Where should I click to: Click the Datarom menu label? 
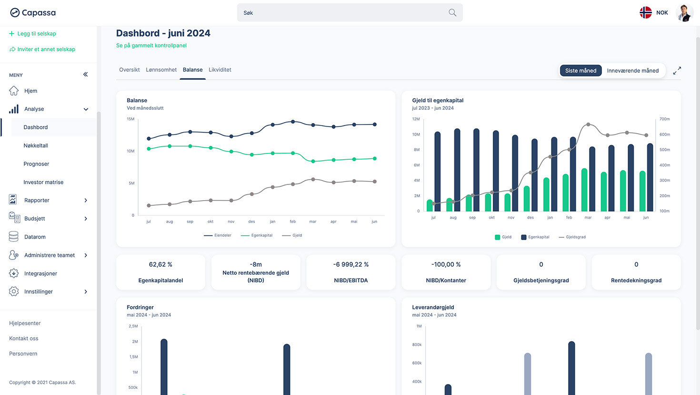pos(35,237)
